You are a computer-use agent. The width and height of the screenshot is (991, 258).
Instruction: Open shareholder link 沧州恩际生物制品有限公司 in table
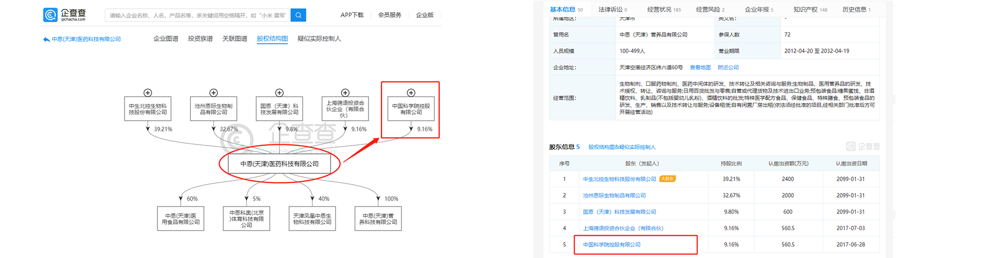pyautogui.click(x=614, y=196)
